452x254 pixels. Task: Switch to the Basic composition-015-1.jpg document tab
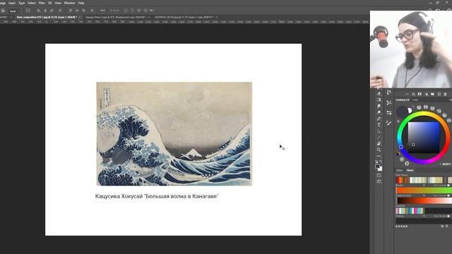(x=47, y=17)
